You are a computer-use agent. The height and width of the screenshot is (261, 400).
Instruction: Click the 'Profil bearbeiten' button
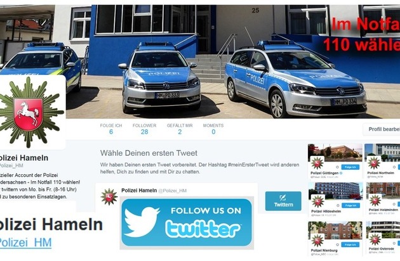[x=382, y=129]
